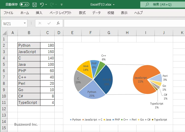Click cell containing TypeScript
Viewport: 185px width, 132px height.
[x=29, y=103]
